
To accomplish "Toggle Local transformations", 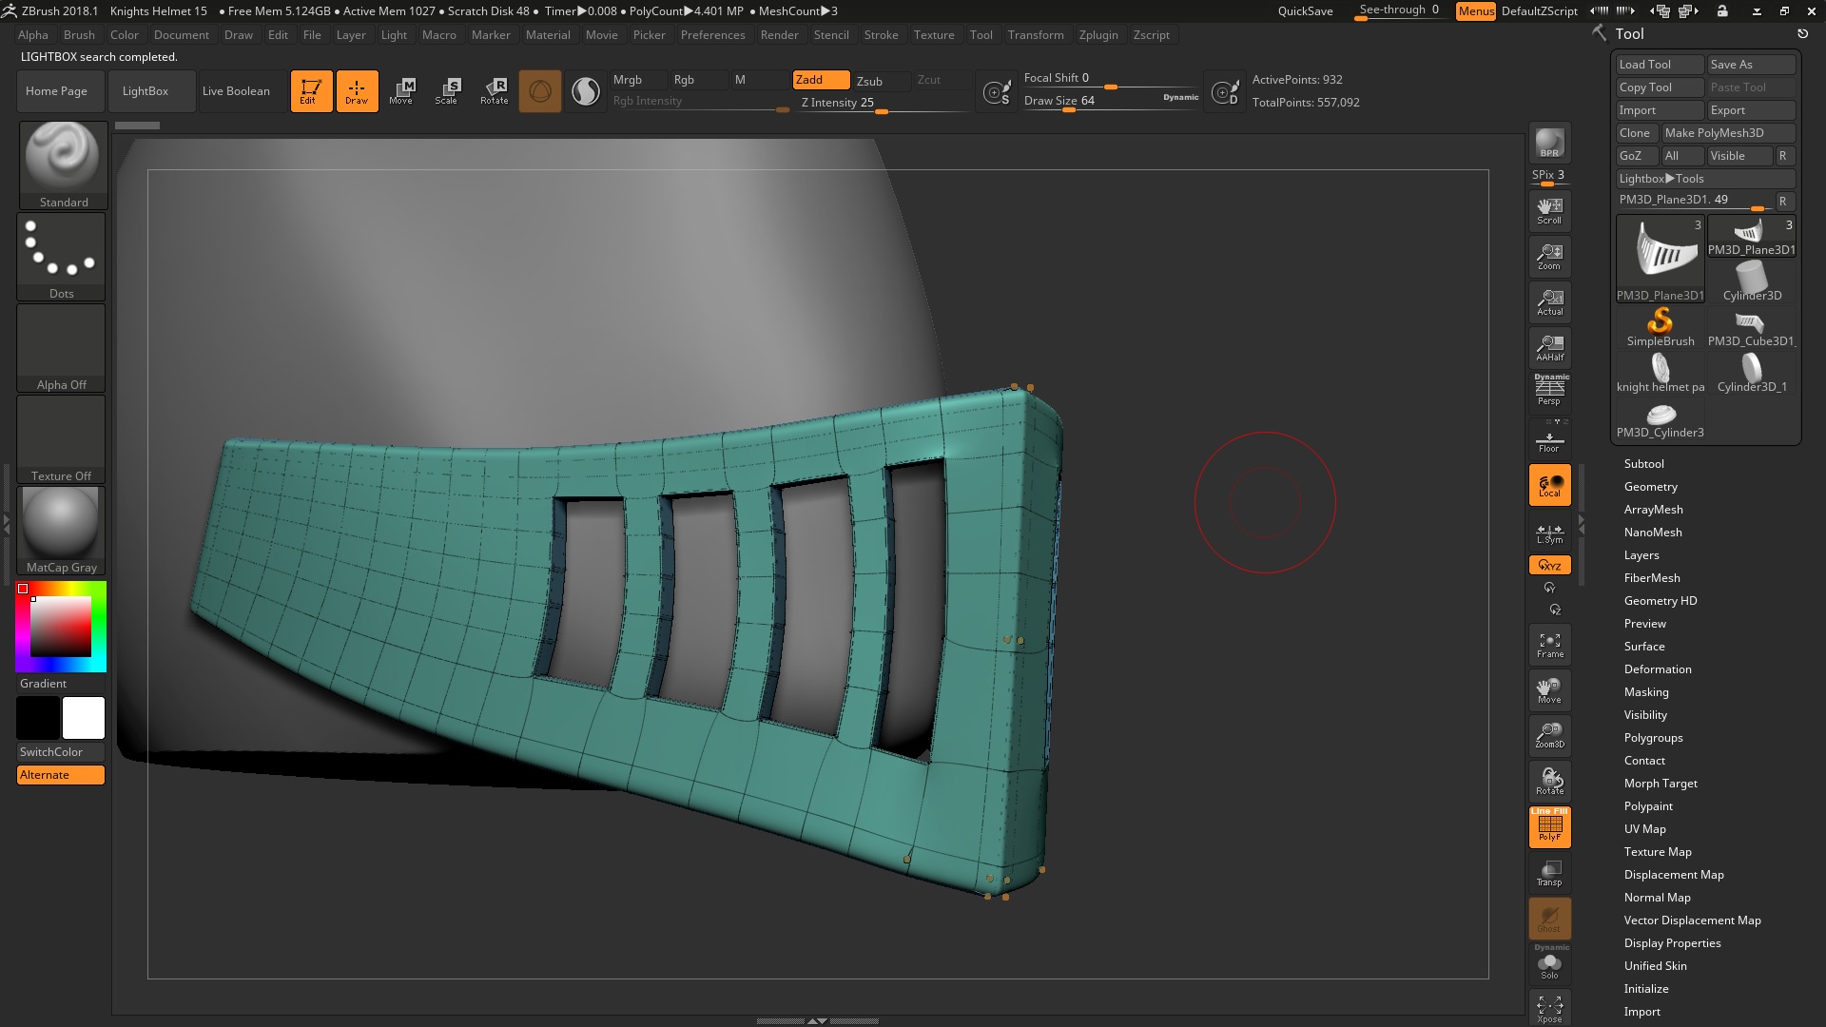I will pos(1549,485).
